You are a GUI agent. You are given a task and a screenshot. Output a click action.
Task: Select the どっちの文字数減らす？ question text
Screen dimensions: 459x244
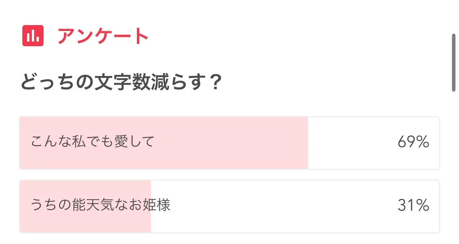point(121,83)
